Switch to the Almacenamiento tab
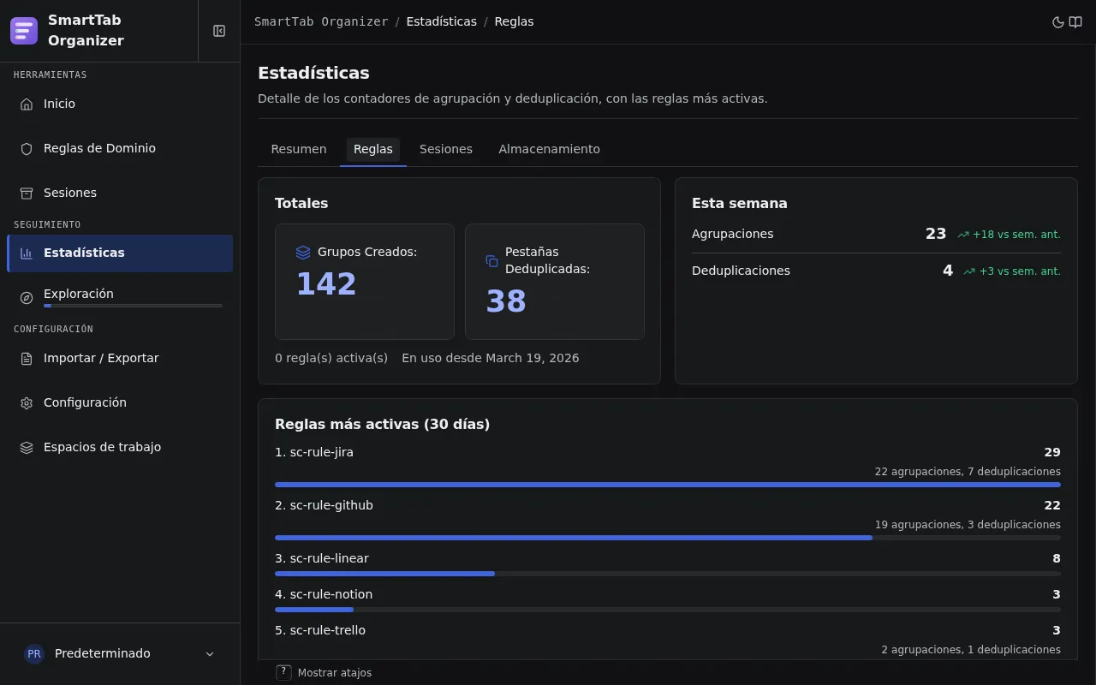The width and height of the screenshot is (1096, 685). pos(549,149)
